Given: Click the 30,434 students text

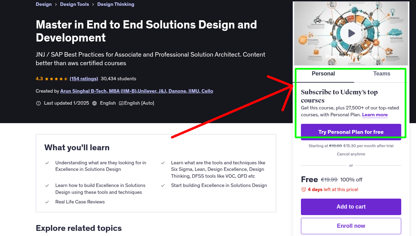Looking at the screenshot, I should (119, 79).
